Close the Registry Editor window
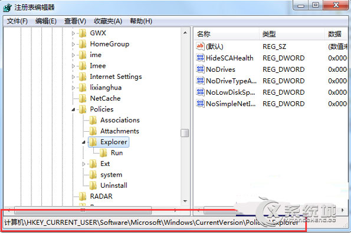Screen dimensions: 351x233 coord(336,5)
